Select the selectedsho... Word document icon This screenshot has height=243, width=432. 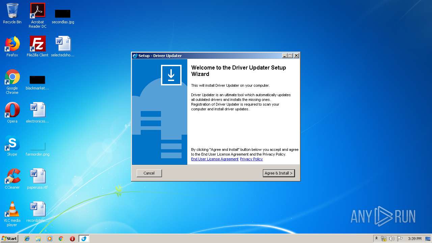click(63, 47)
